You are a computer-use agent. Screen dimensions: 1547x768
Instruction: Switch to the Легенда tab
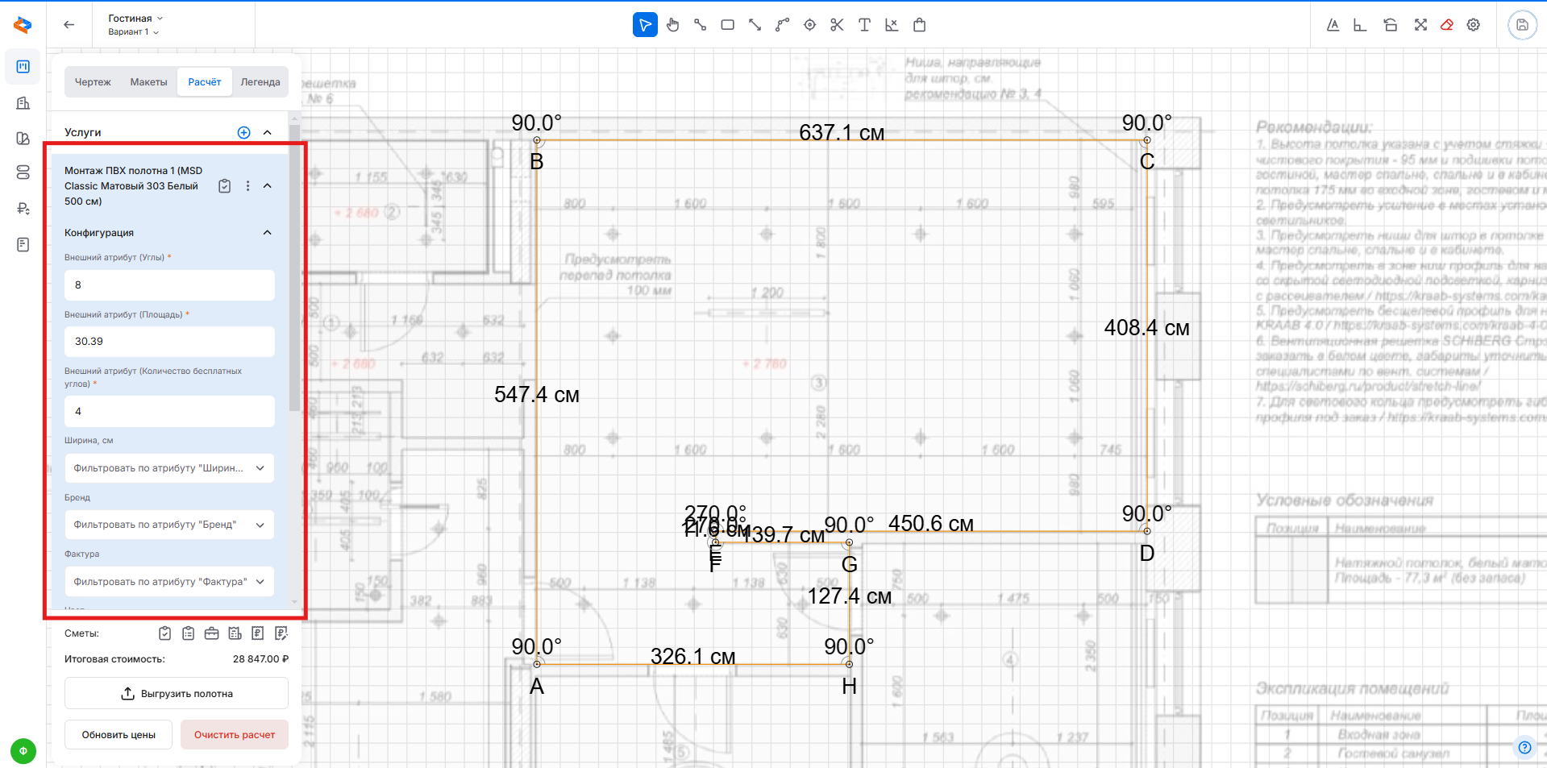tap(260, 82)
